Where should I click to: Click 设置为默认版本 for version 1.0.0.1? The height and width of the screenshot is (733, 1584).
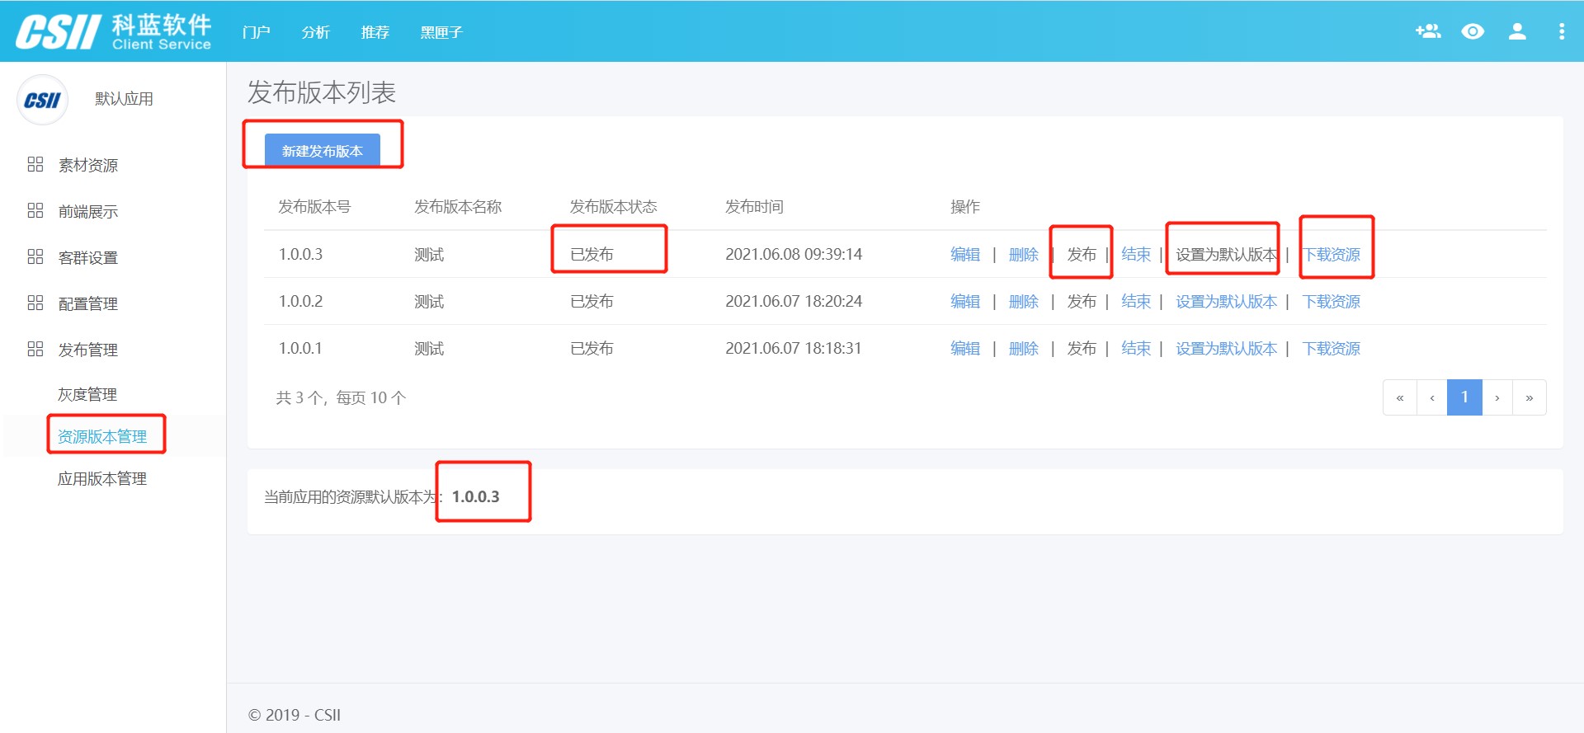(x=1227, y=348)
